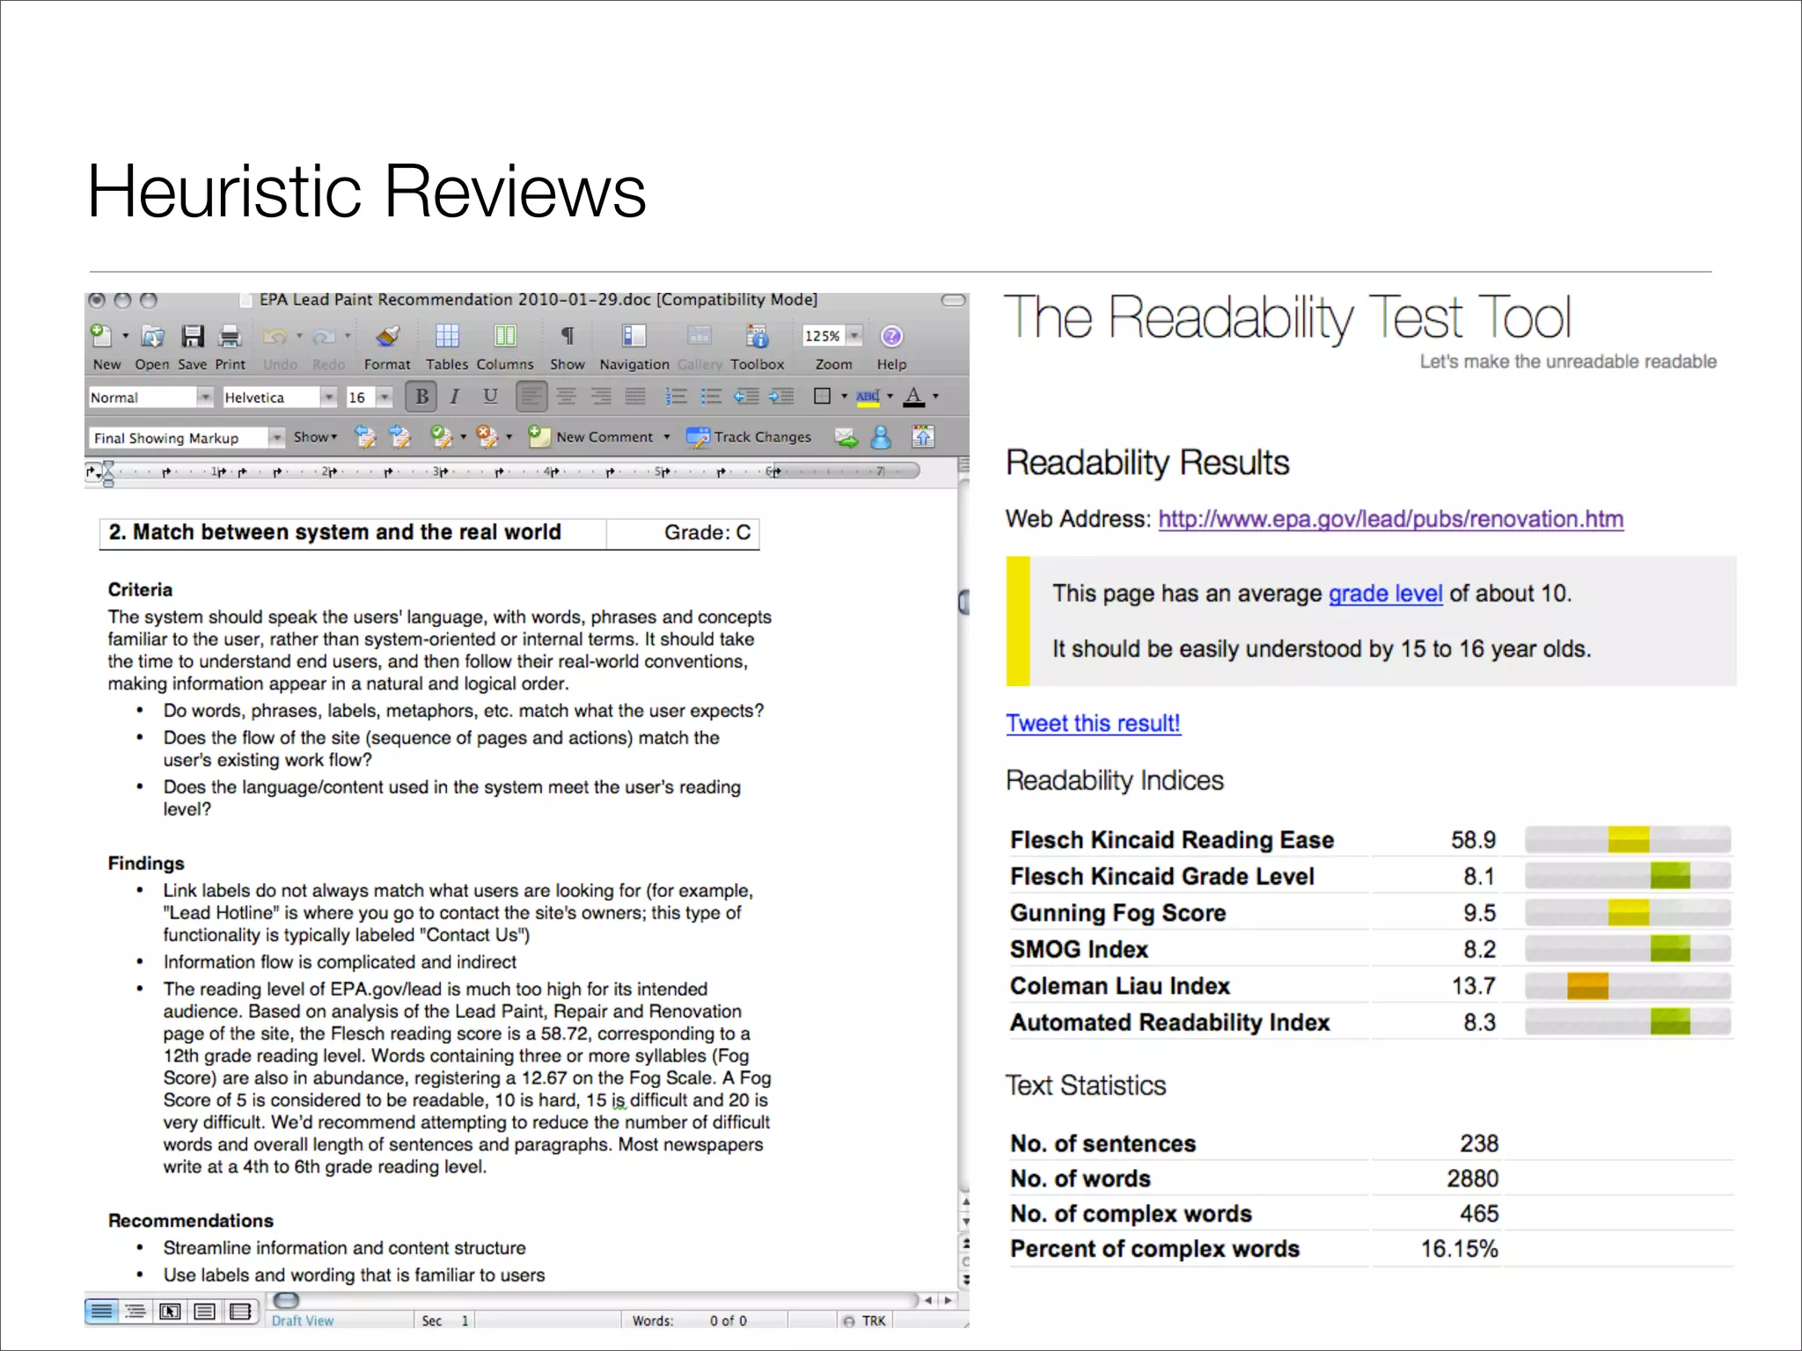
Task: Save the document with the floppy disk icon
Action: [x=192, y=336]
